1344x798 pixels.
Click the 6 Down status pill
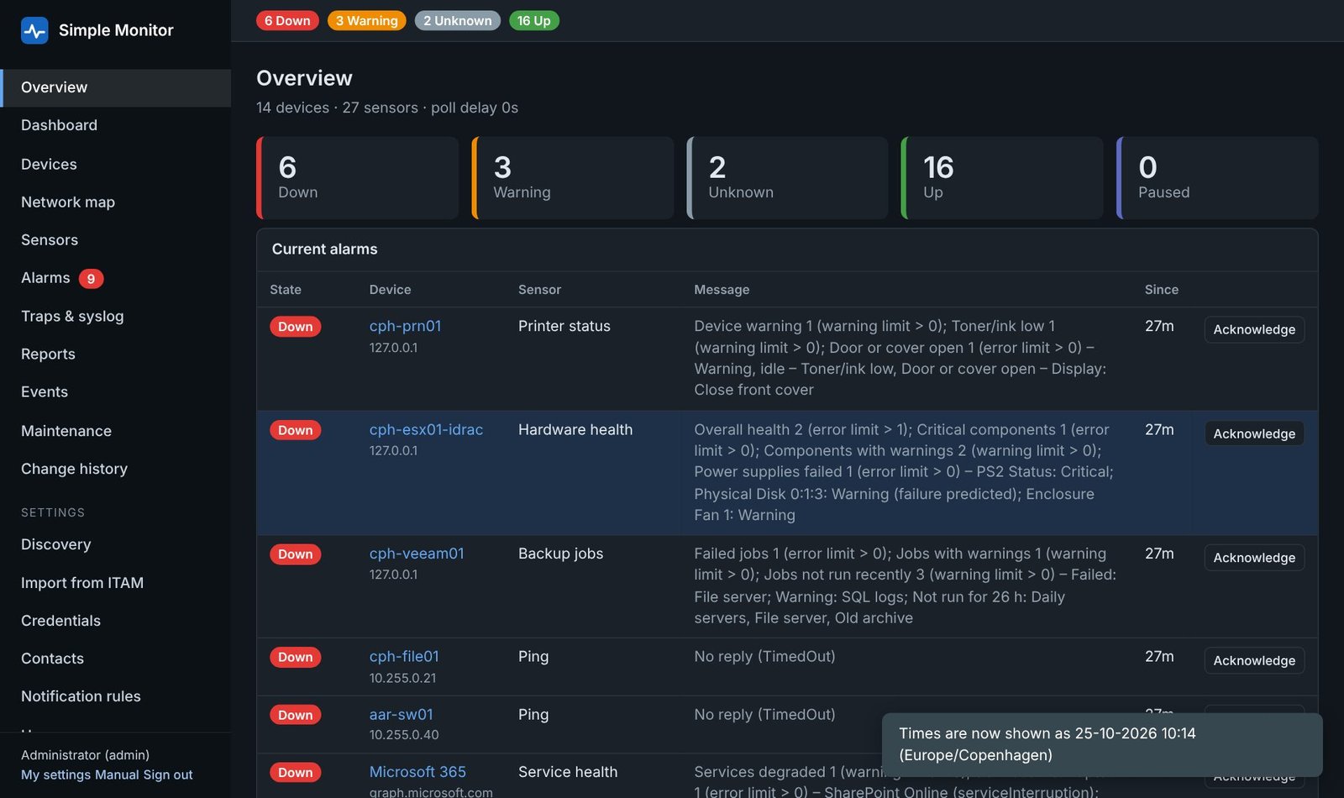(x=287, y=20)
